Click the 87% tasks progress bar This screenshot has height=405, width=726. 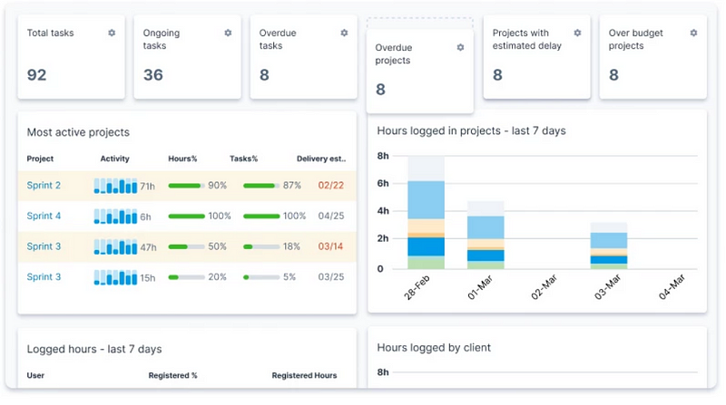click(x=261, y=186)
